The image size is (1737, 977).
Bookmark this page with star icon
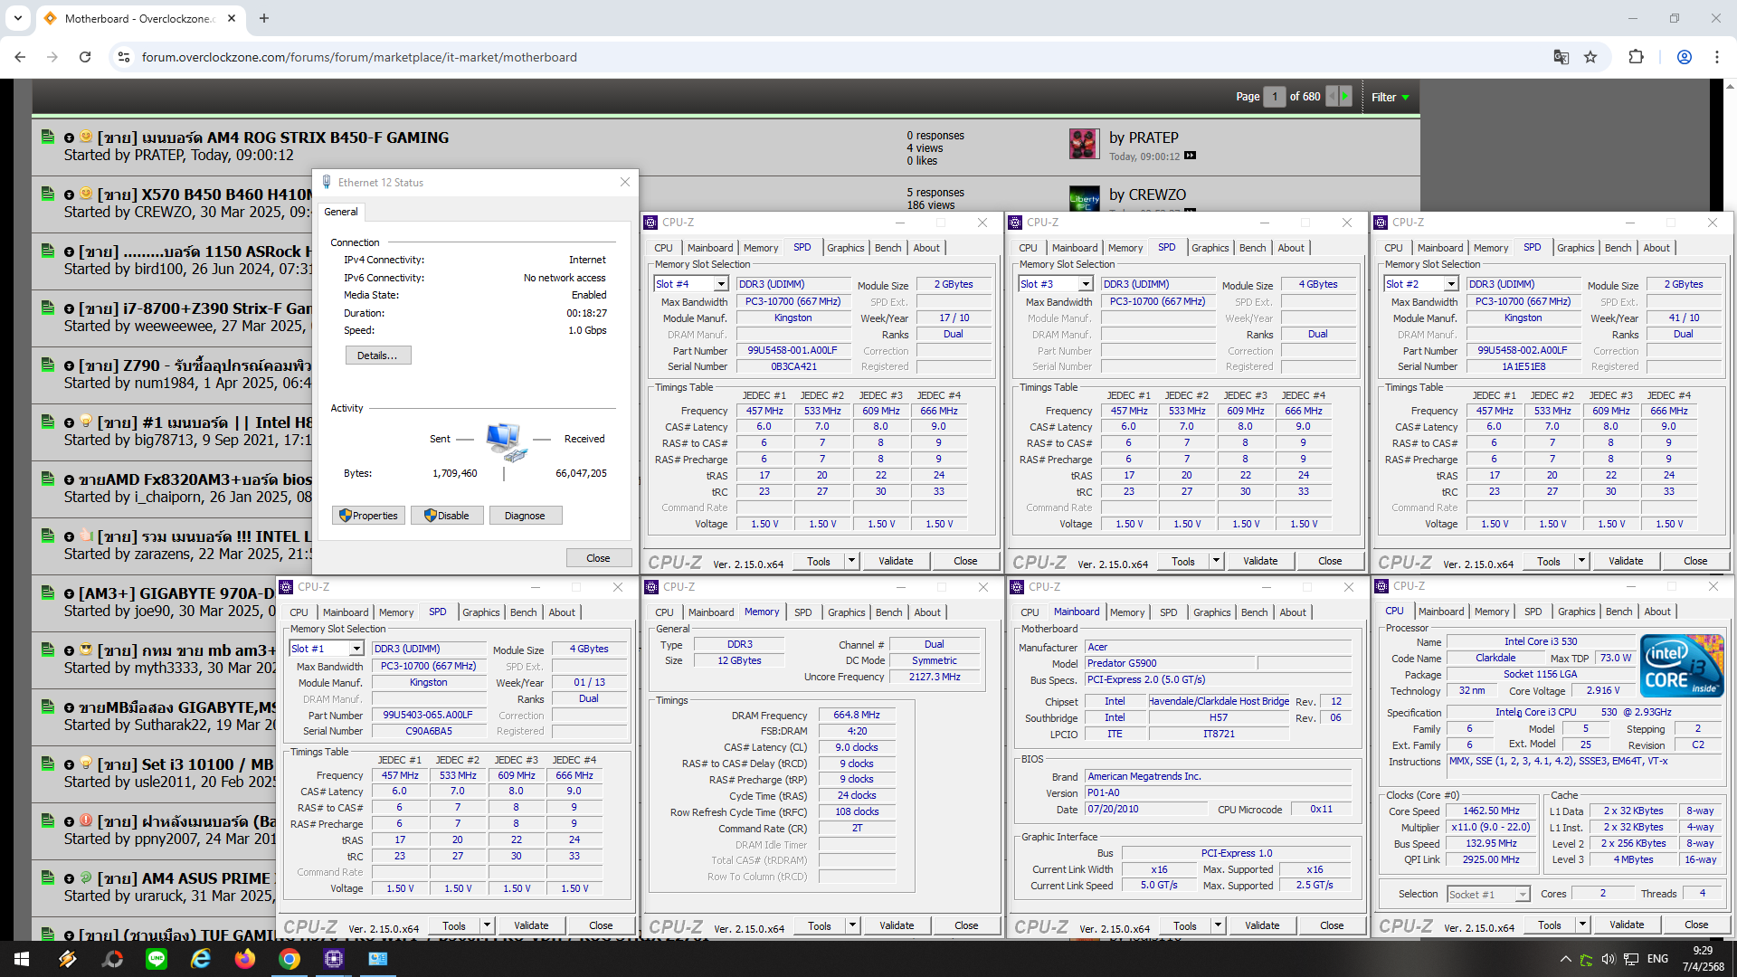(x=1590, y=57)
